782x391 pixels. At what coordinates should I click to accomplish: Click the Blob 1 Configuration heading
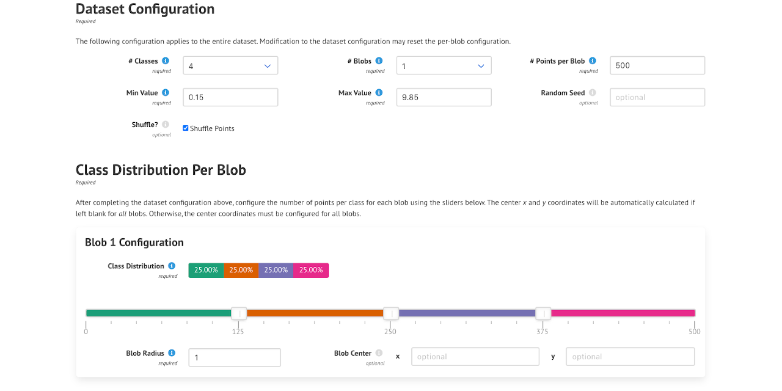(134, 243)
